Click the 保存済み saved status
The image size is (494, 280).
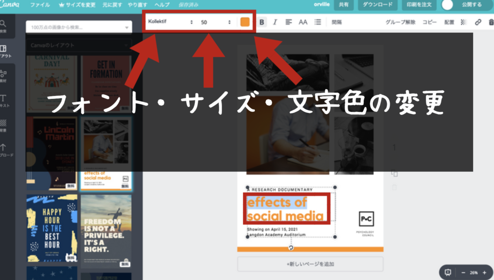pos(189,5)
